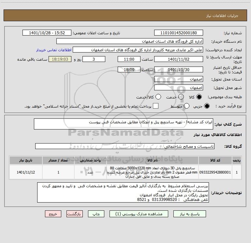Click the buyer organization name field

(x=130, y=41)
